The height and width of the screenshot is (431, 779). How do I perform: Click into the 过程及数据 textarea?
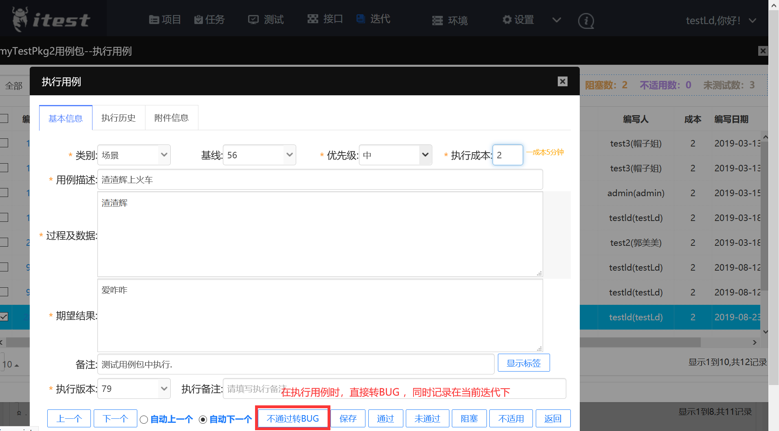[x=320, y=234]
